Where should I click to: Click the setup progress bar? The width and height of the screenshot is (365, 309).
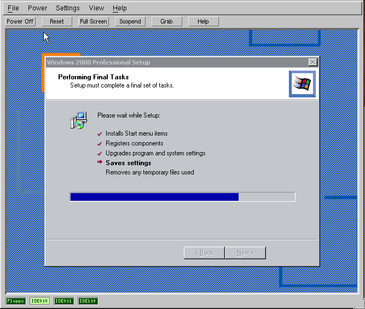(x=182, y=197)
